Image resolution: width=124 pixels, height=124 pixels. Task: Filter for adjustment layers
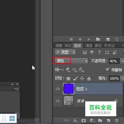(x=92, y=52)
